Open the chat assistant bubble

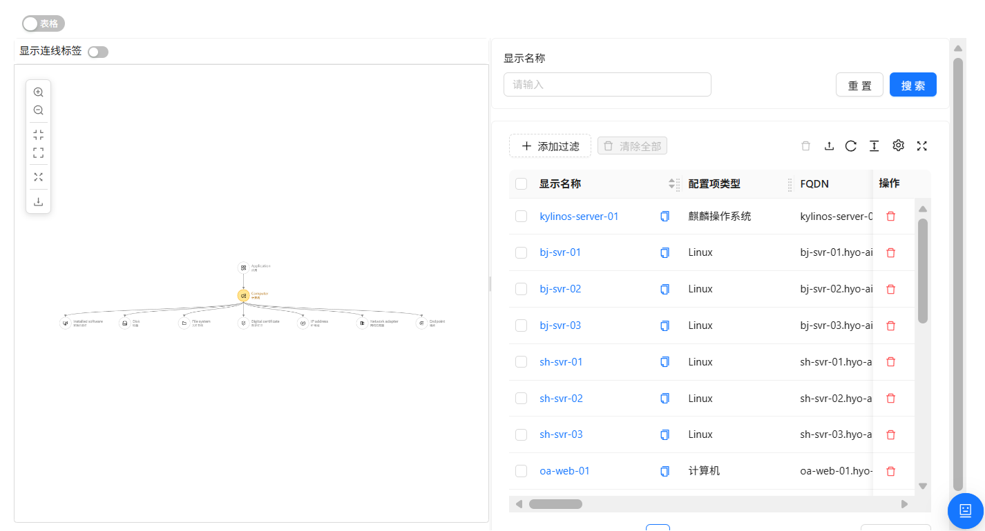(966, 511)
